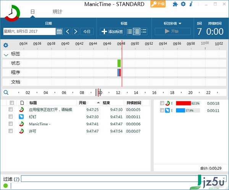
Task: Click ManicTime icon in 62.1% summary row
Action: tap(168, 103)
